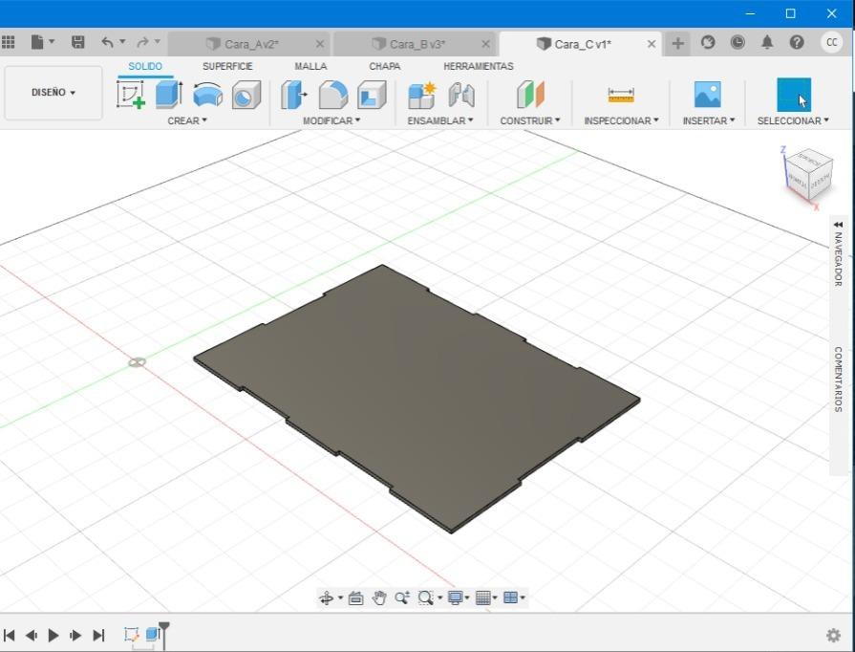This screenshot has height=652, width=855.
Task: Select the Fillet tool
Action: click(333, 95)
